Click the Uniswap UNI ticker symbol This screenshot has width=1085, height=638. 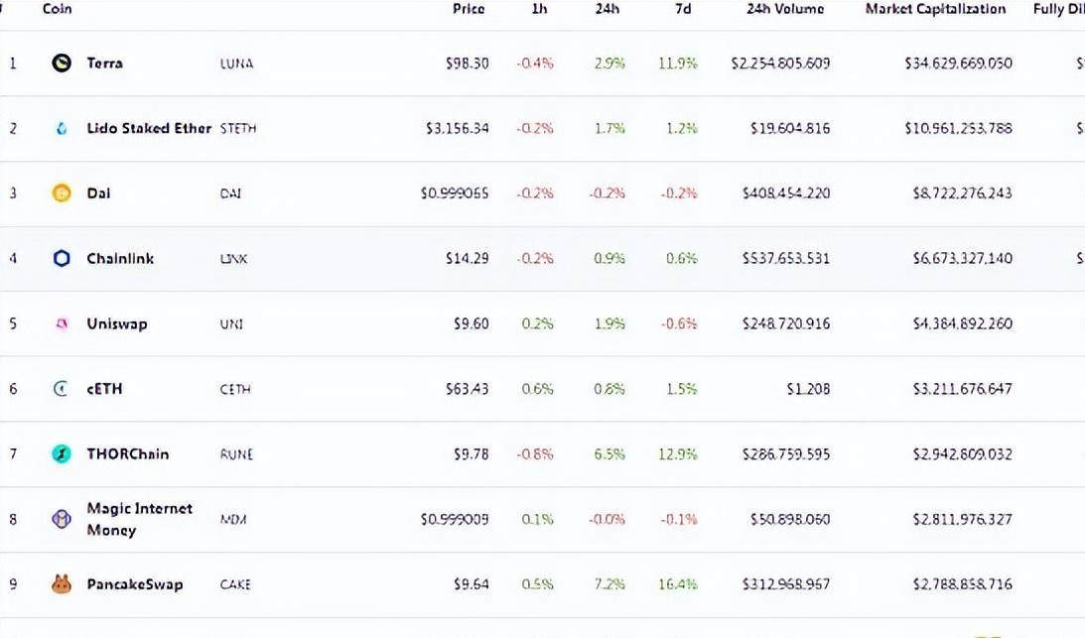click(x=231, y=324)
